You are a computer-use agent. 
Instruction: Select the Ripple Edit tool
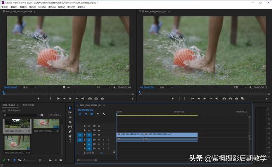click(70, 117)
